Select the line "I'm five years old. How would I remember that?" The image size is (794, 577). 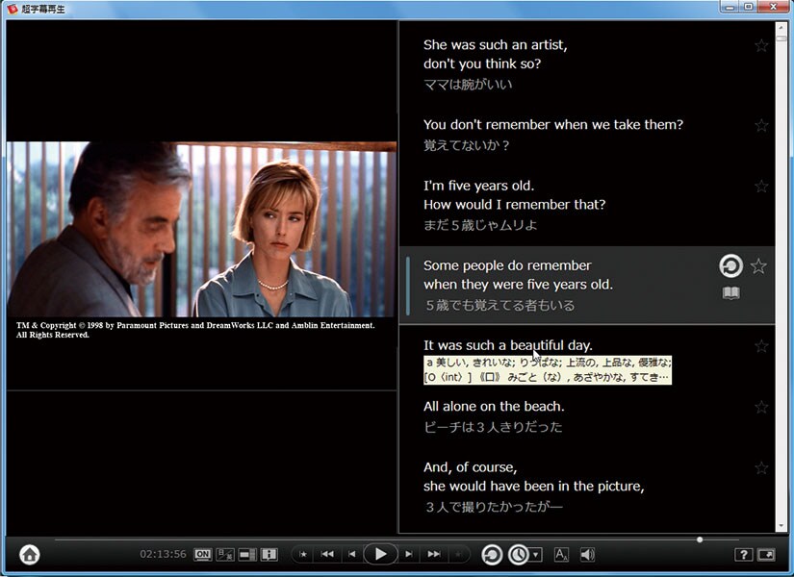point(515,195)
